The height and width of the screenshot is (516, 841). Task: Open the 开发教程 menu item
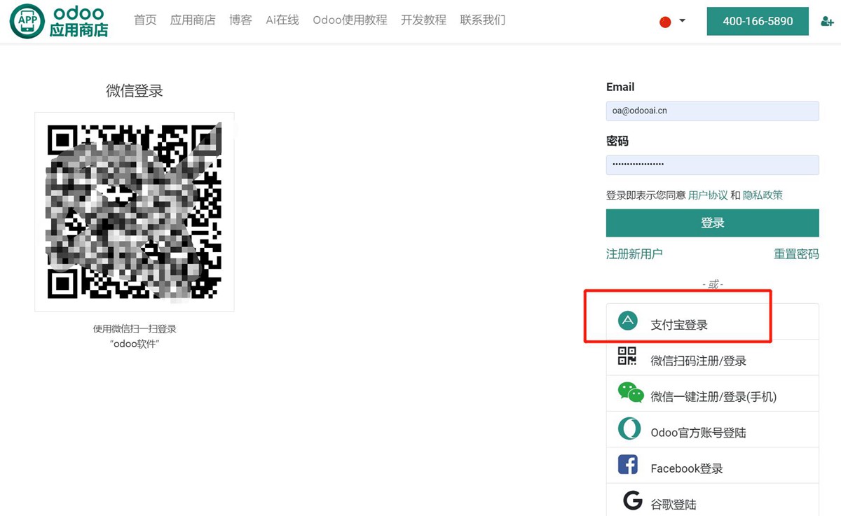tap(423, 20)
